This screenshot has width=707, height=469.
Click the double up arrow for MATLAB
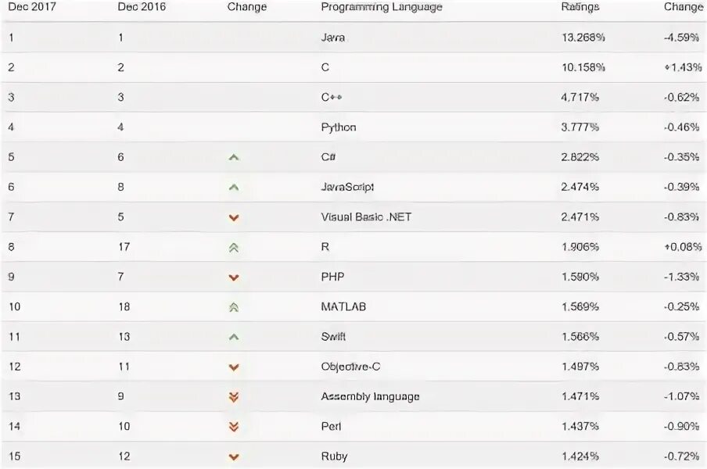[234, 307]
